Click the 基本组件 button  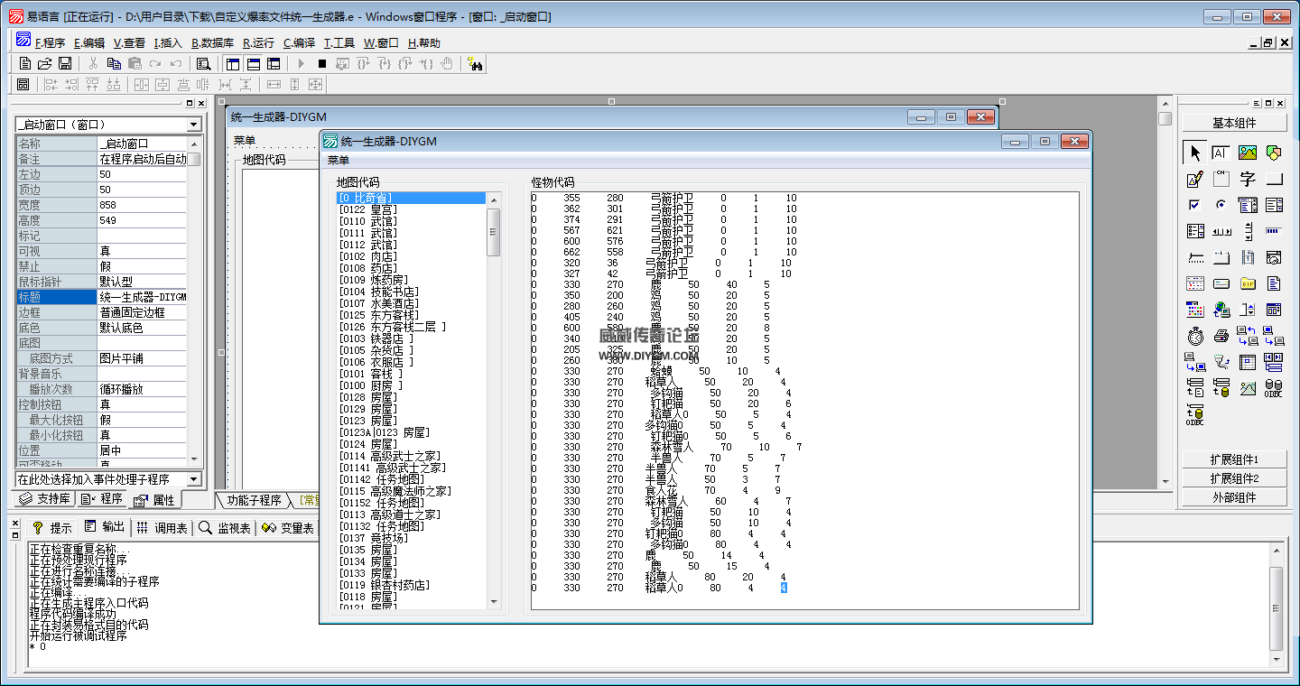click(1234, 123)
